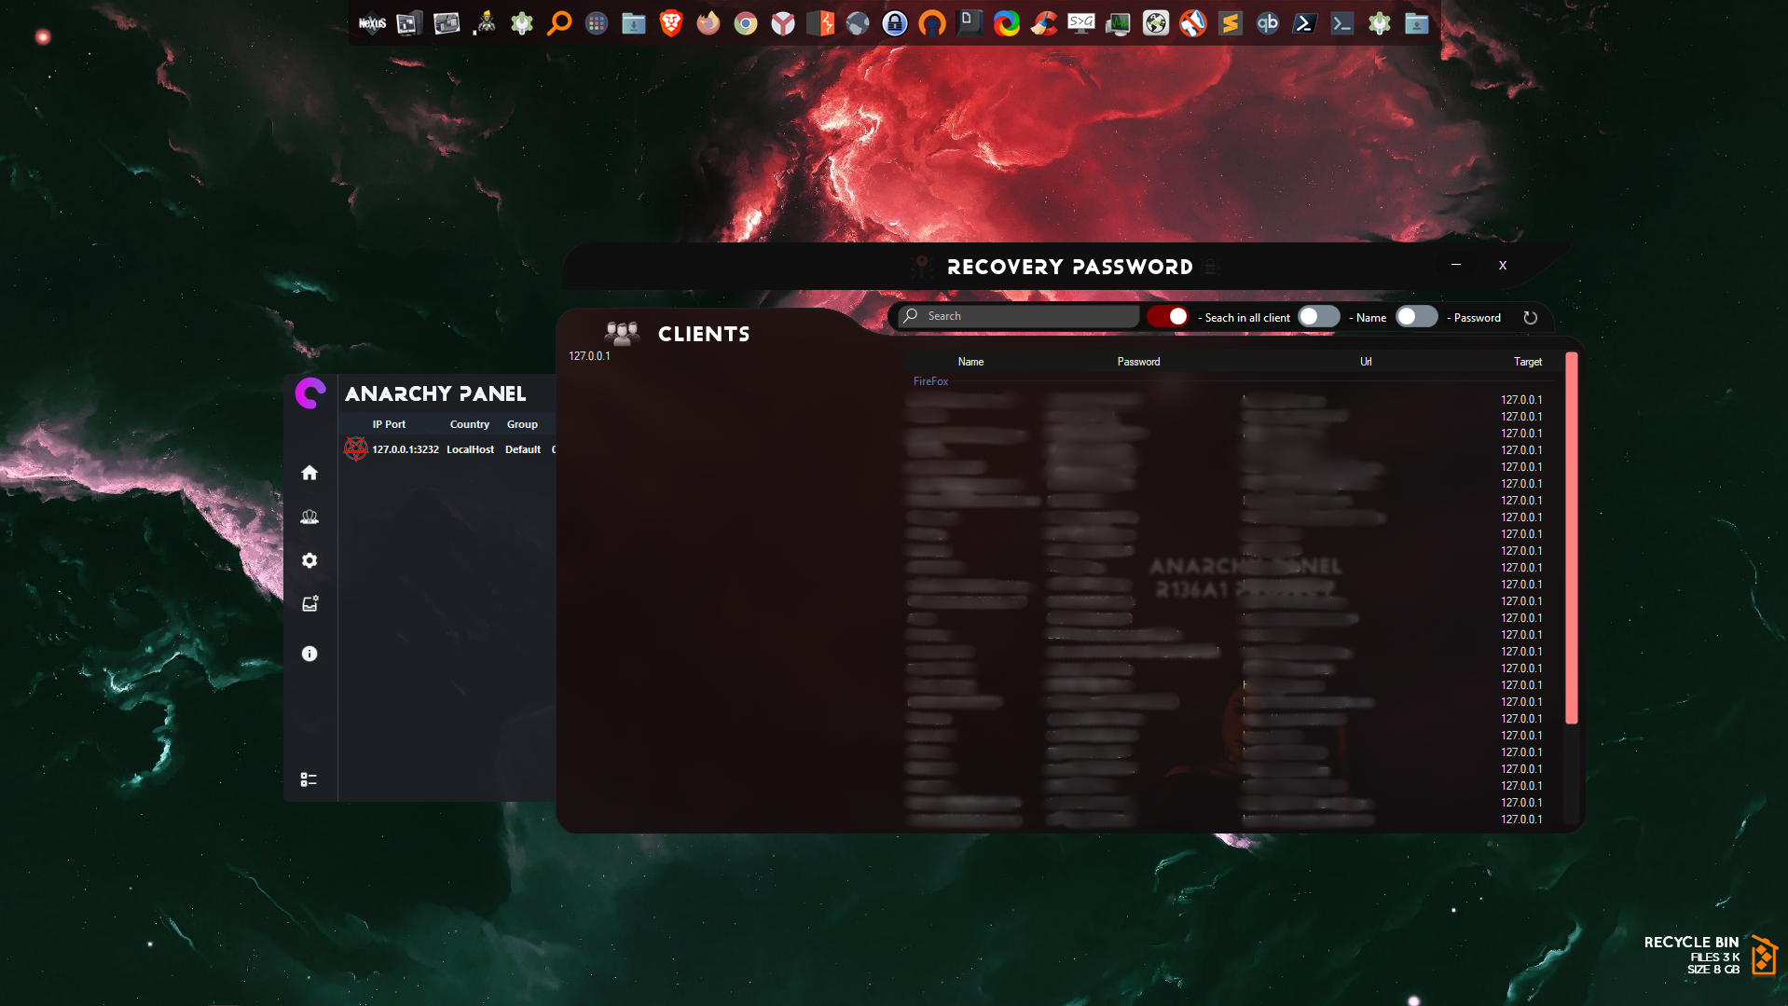Click the inbox builder icon in the sidebar

309,604
